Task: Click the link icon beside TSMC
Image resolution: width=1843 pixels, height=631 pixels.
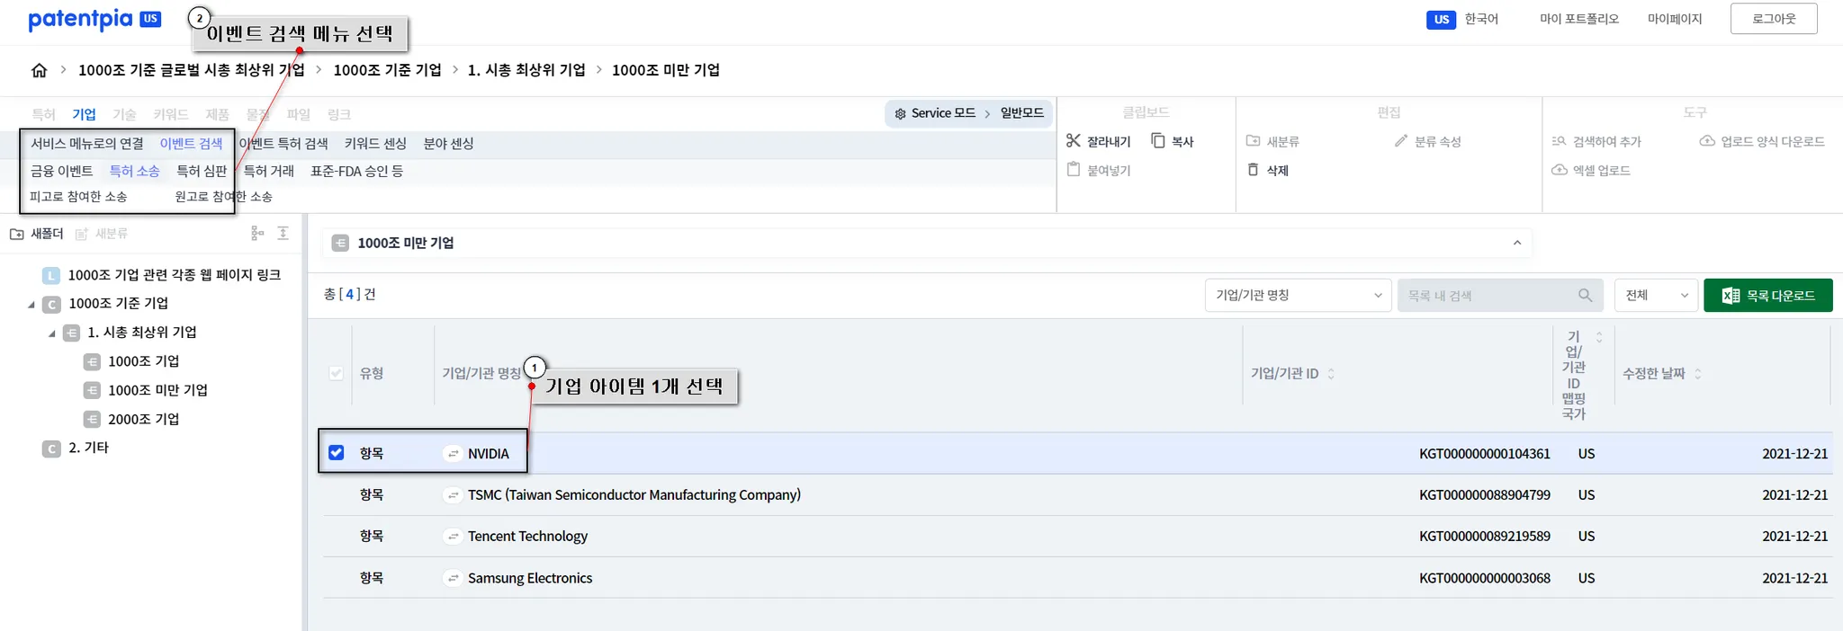Action: (453, 495)
